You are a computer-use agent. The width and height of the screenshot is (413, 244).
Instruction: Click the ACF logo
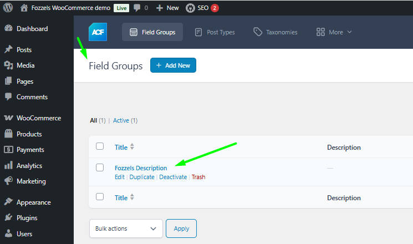click(98, 32)
